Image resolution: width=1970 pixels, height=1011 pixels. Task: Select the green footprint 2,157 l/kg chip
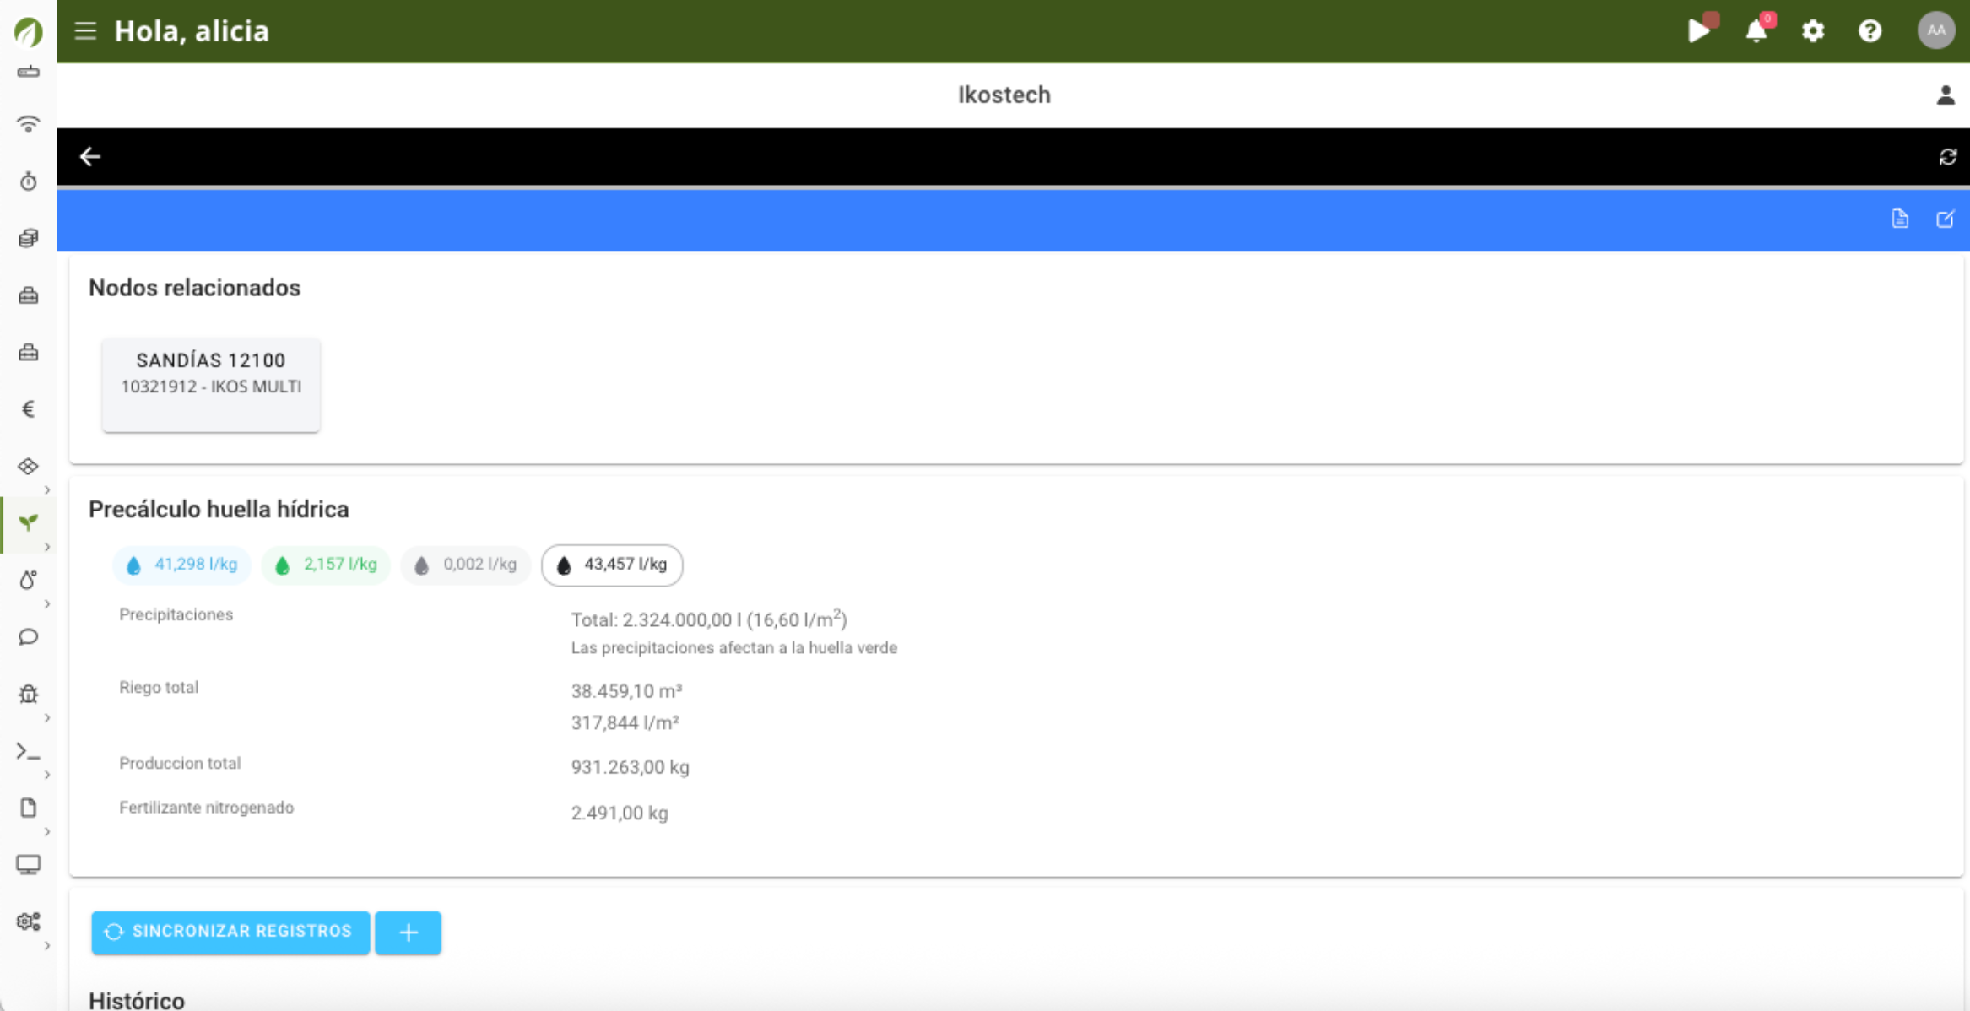tap(326, 565)
